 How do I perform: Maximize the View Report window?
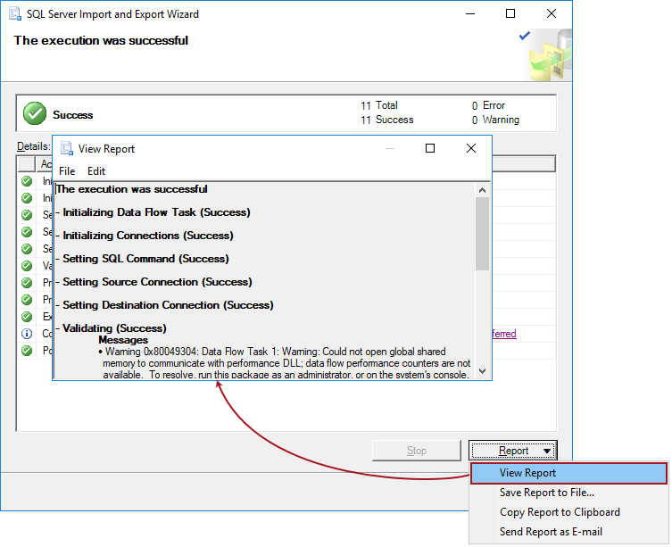tap(430, 148)
